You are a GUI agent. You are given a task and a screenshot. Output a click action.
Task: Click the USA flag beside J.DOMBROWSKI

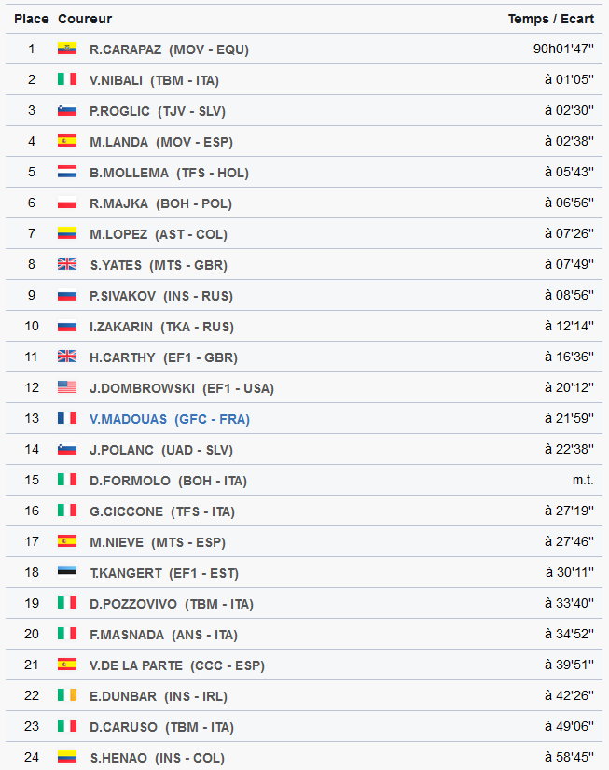[67, 387]
